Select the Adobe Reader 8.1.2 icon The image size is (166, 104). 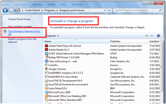click(x=46, y=50)
